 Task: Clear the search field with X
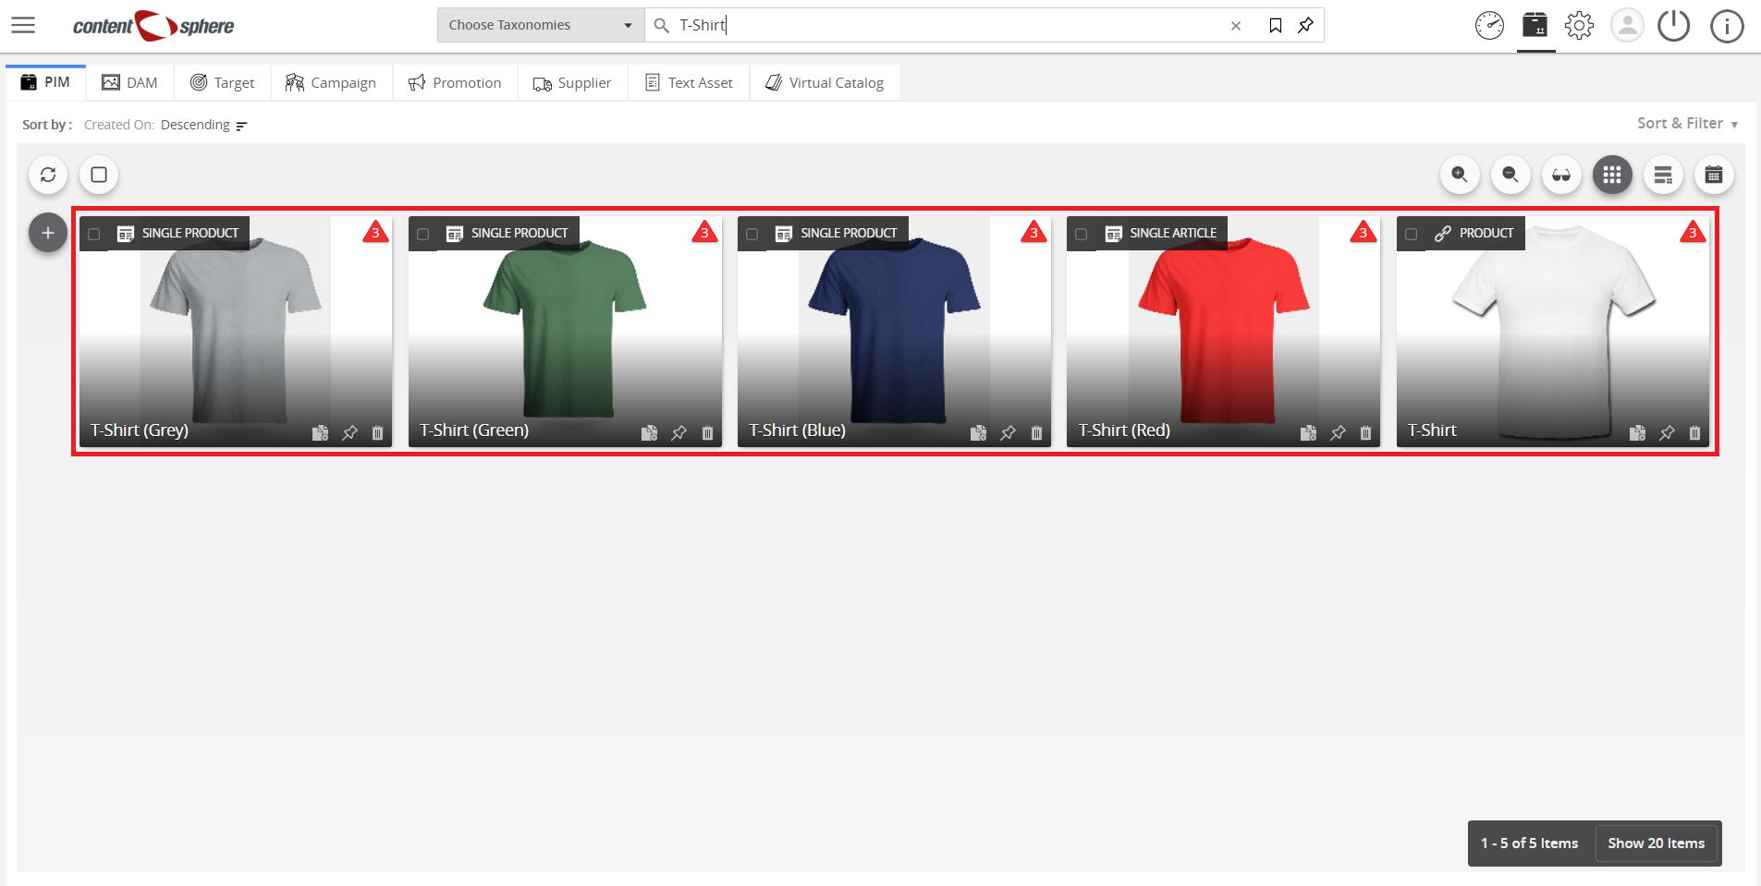tap(1235, 26)
